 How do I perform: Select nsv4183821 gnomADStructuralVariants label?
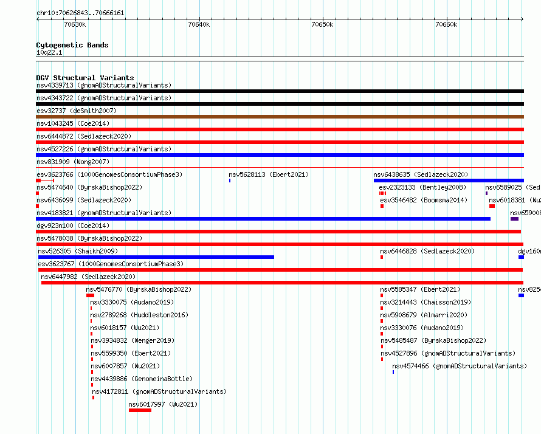[x=104, y=213]
